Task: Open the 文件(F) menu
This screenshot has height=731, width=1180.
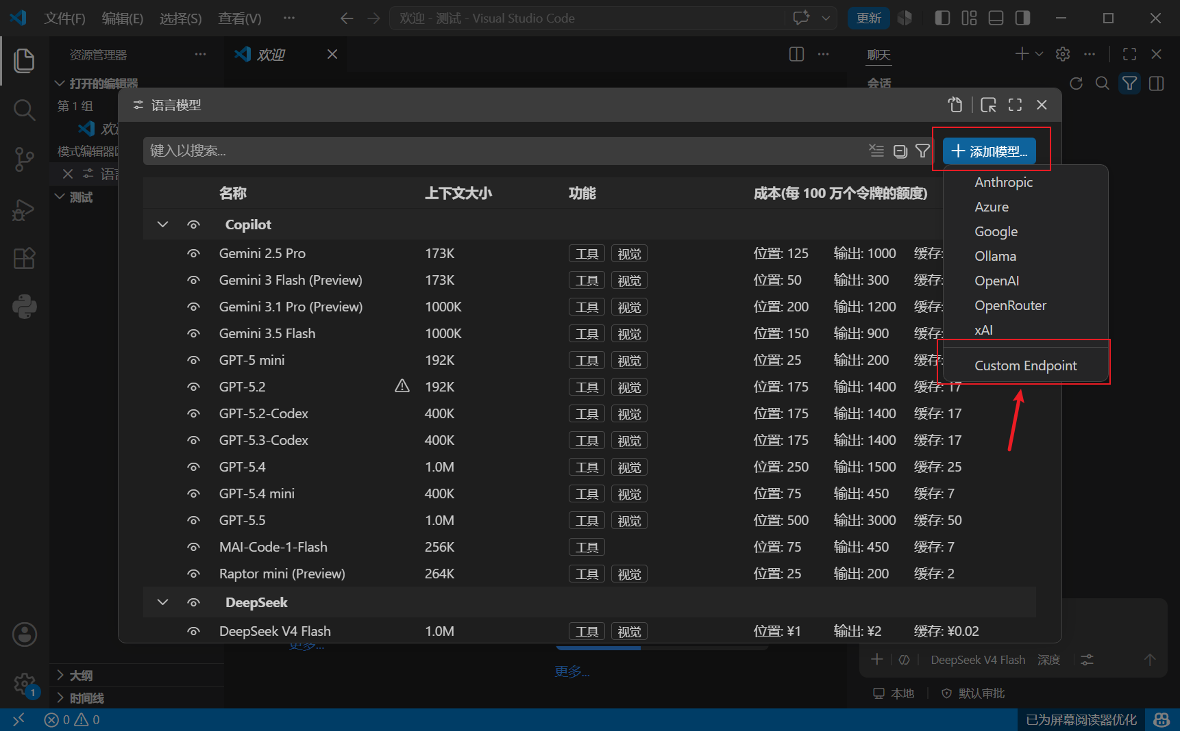Action: pos(64,18)
